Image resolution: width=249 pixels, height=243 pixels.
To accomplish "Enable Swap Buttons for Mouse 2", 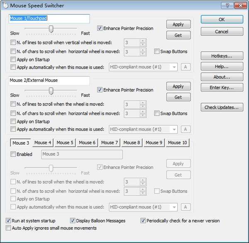I will 157,113.
